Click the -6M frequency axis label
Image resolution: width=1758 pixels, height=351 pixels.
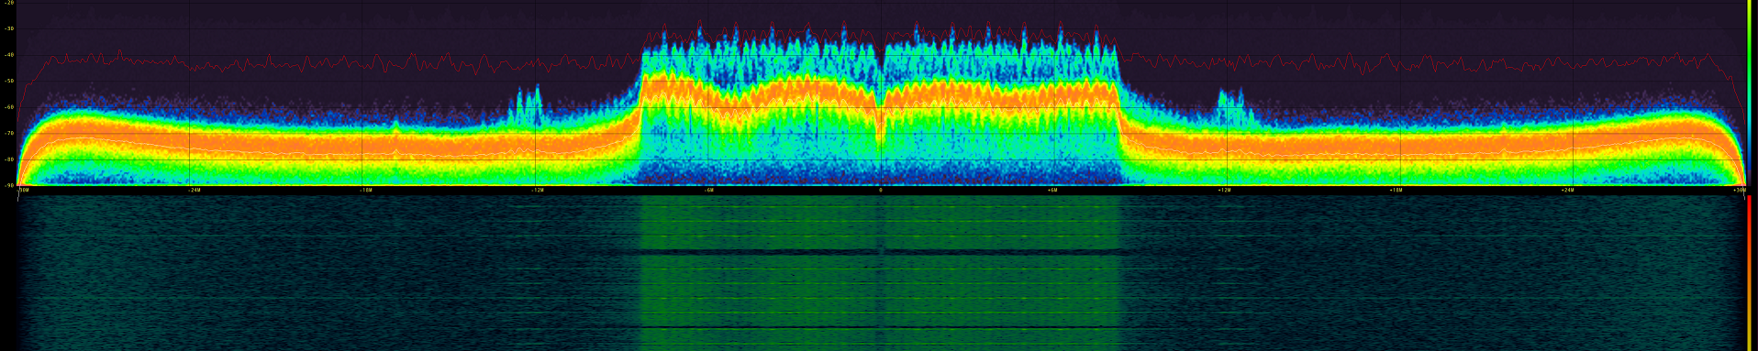(708, 190)
